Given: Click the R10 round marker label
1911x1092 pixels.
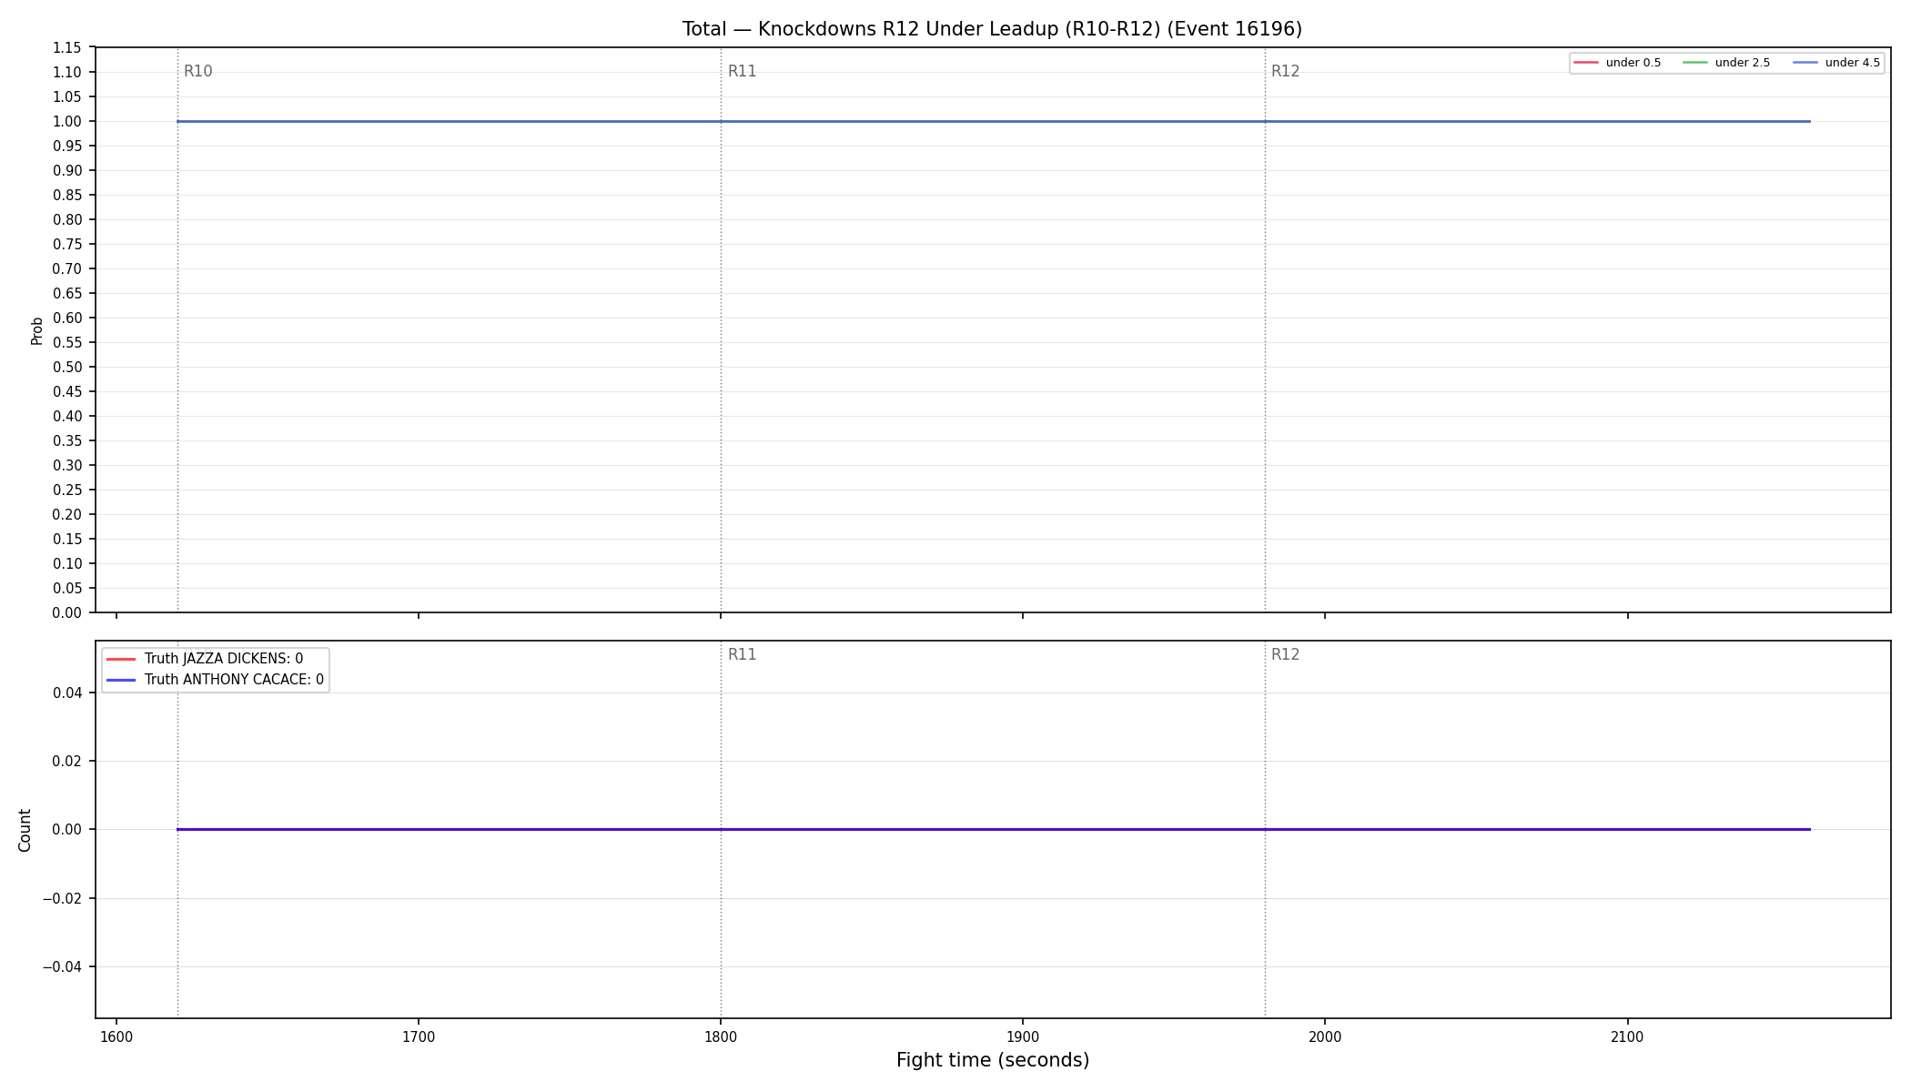Looking at the screenshot, I should click(x=197, y=72).
